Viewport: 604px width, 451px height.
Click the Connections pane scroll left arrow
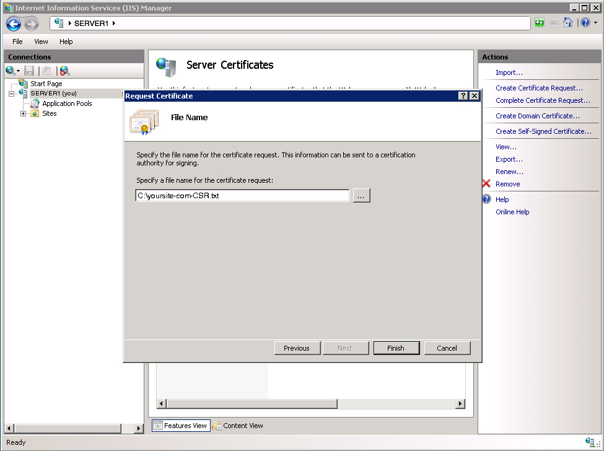click(x=9, y=428)
